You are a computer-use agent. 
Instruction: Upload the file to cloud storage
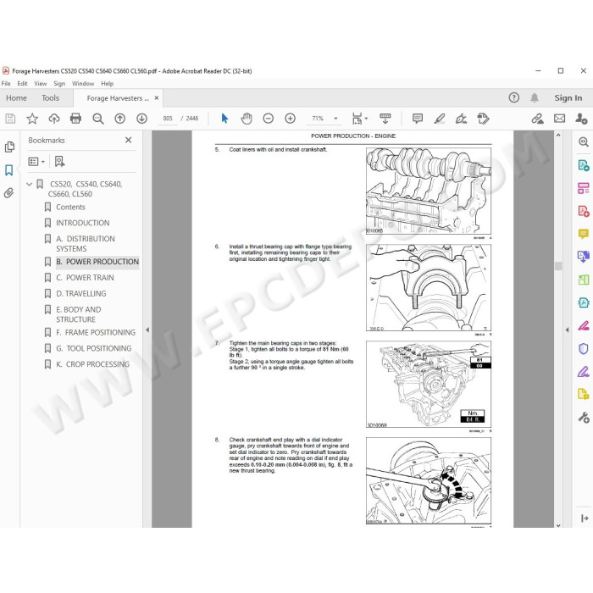(x=54, y=119)
